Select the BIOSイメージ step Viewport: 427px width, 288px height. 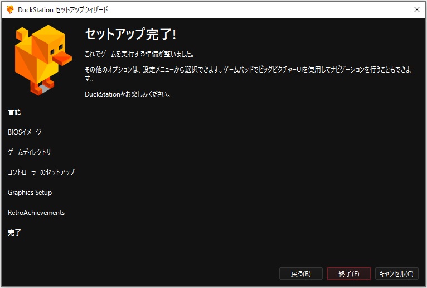click(x=25, y=132)
